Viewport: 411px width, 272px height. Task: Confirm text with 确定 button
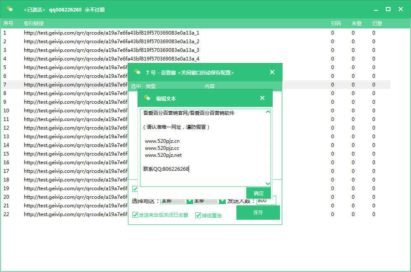[x=259, y=193]
